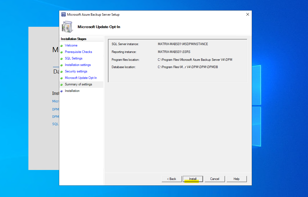Open the Help button
Screen dimensions: 308x197
(x=237, y=179)
